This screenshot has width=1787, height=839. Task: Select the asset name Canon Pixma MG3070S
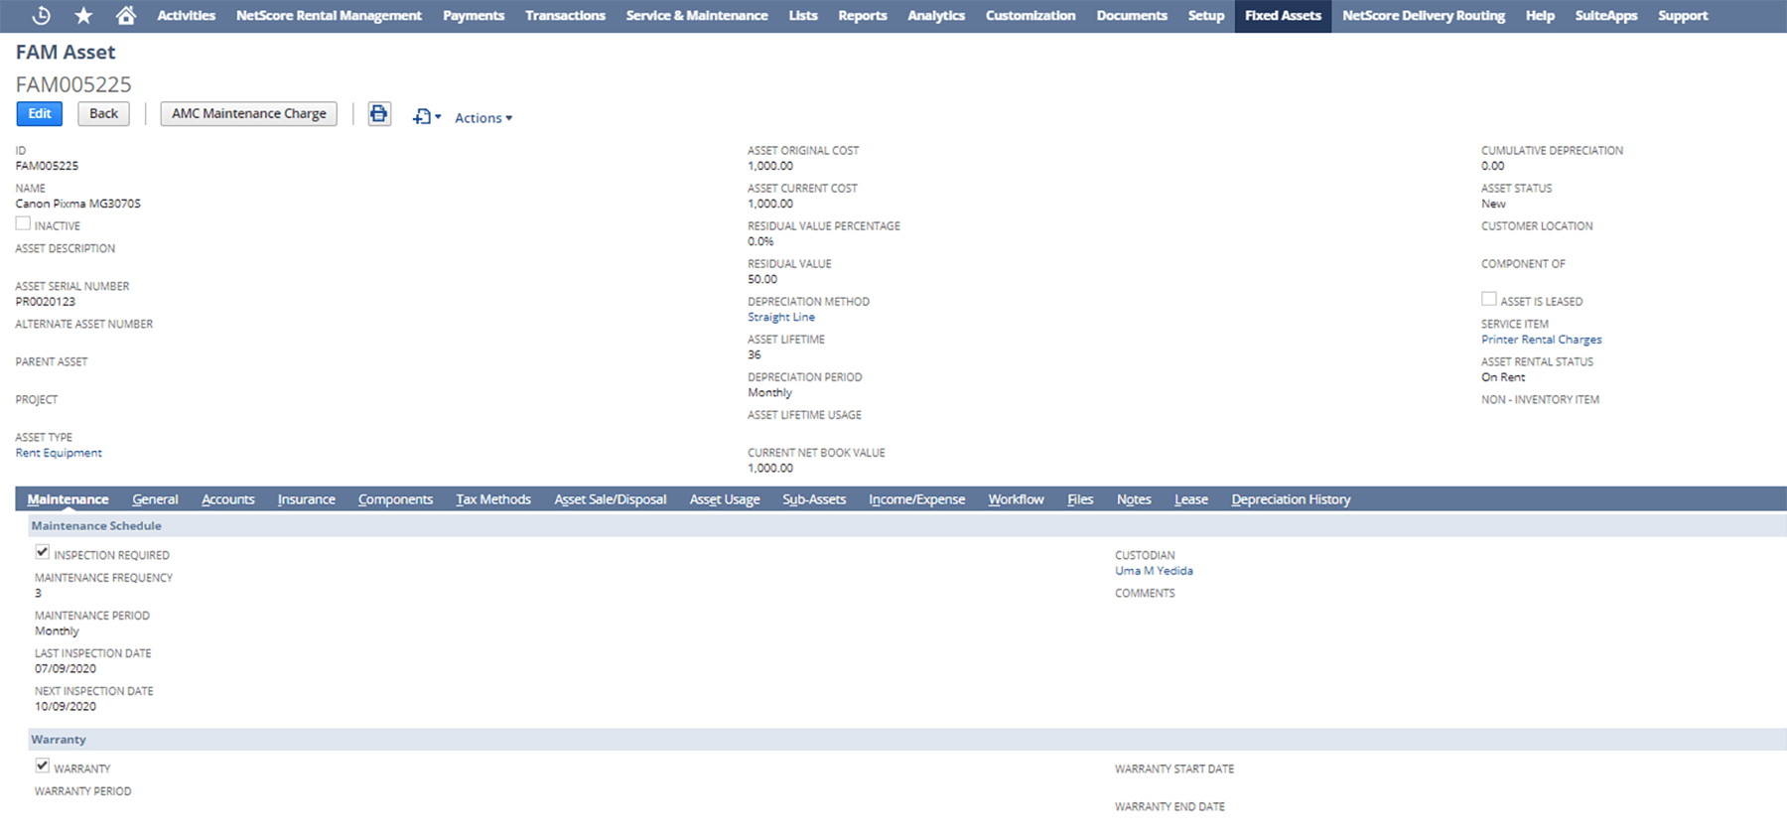[77, 204]
